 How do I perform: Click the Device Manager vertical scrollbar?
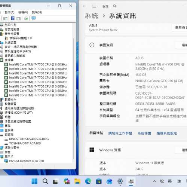pyautogui.click(x=74, y=98)
